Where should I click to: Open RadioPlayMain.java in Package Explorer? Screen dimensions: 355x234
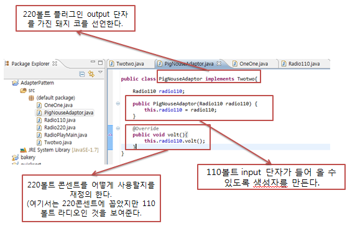[65, 135]
